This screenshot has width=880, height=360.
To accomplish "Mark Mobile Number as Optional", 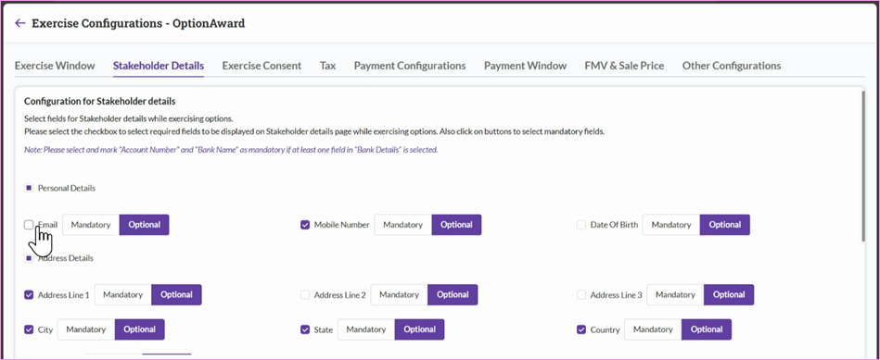I will click(456, 225).
